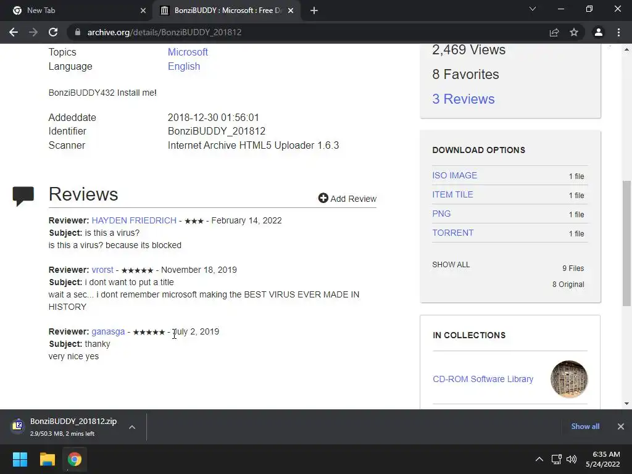Go back using the browser back arrow
632x474 pixels.
pyautogui.click(x=14, y=32)
